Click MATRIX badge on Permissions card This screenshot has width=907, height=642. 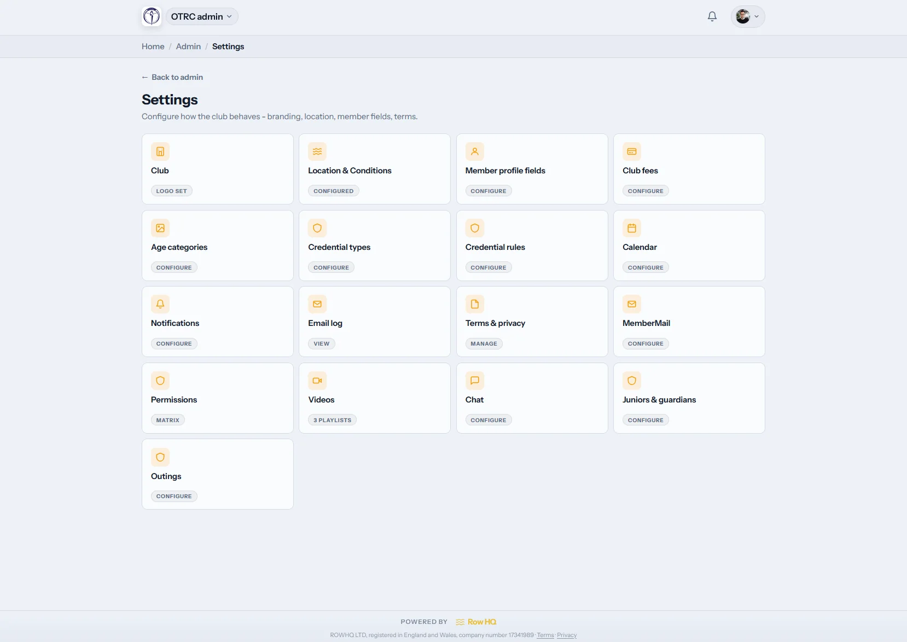click(x=168, y=420)
